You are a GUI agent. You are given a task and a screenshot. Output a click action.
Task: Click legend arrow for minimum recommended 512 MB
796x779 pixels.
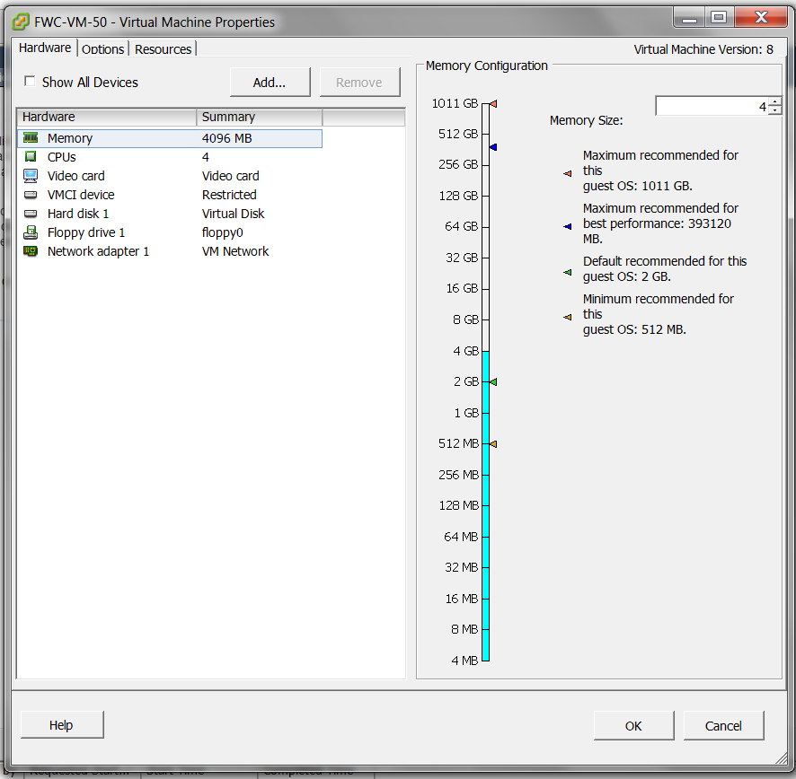point(568,317)
